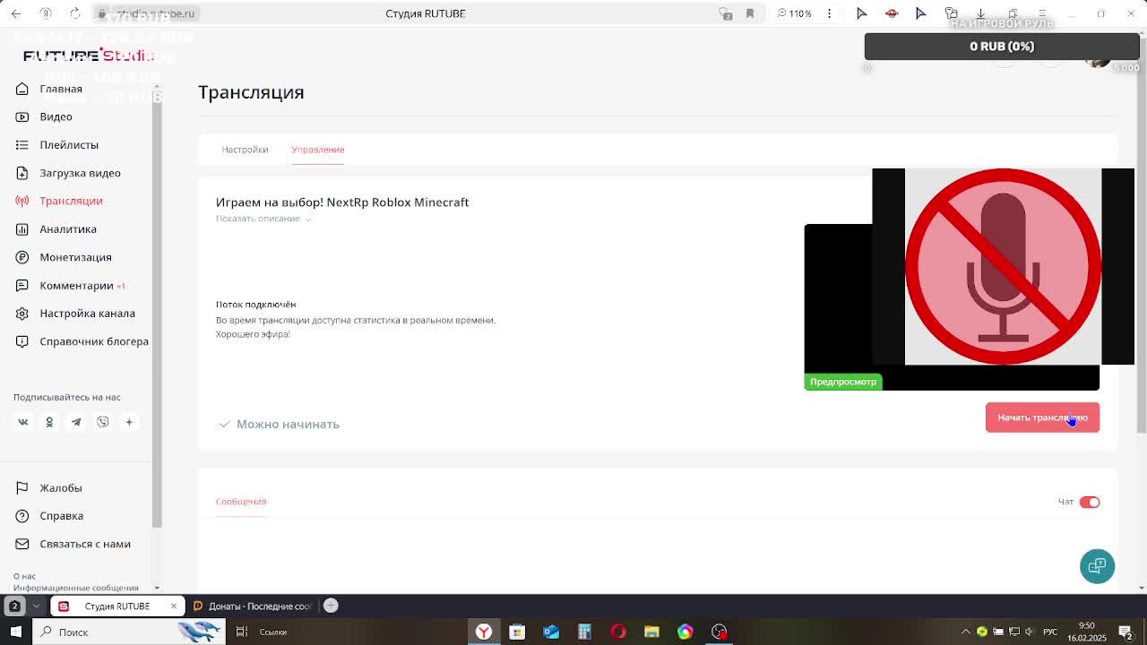
Task: Open Opera on taskbar
Action: (618, 632)
